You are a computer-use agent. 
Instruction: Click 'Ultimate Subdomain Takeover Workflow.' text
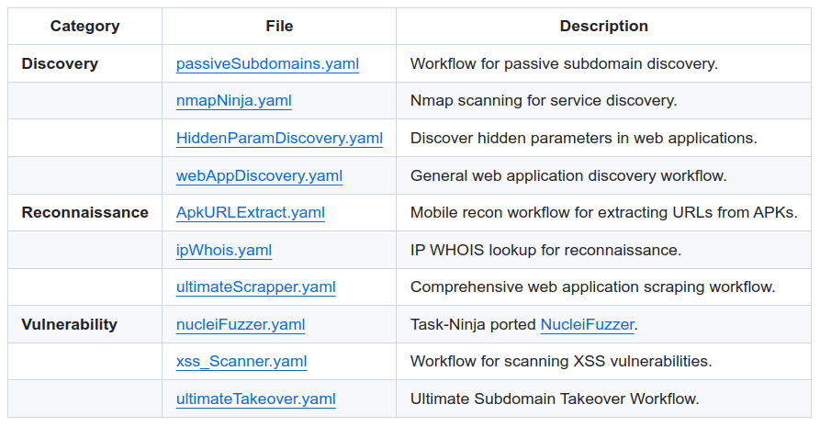tap(555, 399)
